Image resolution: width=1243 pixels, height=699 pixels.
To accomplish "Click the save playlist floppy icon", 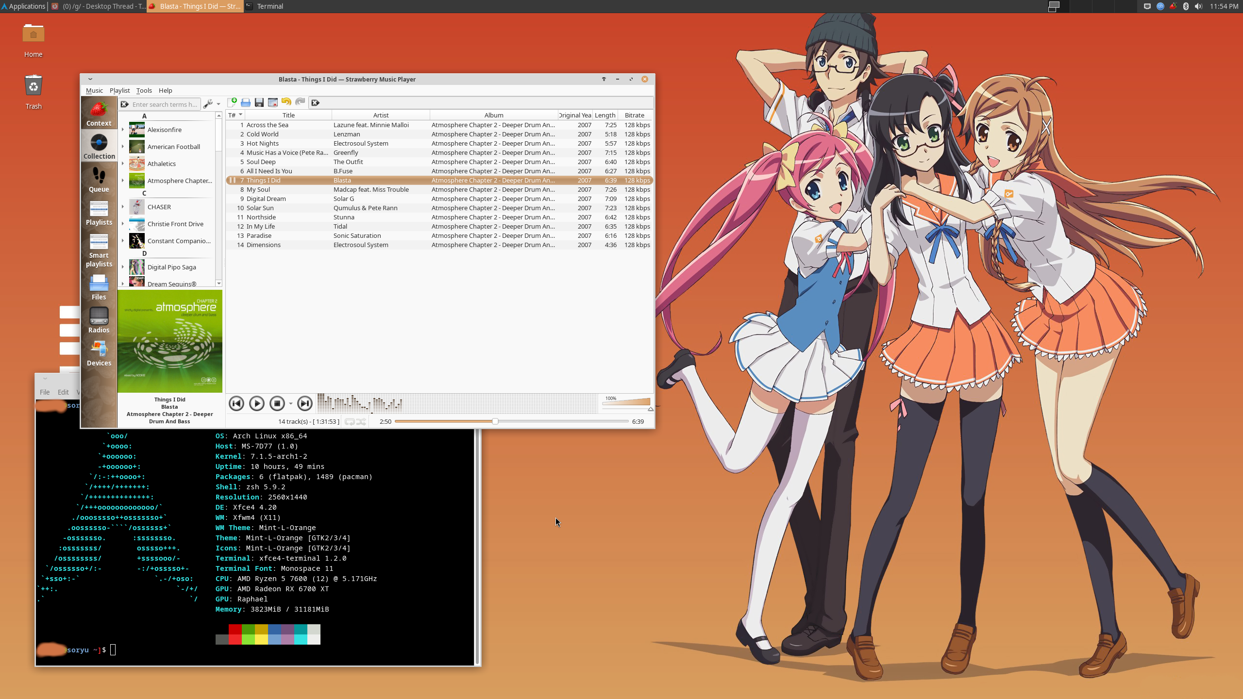I will 259,102.
